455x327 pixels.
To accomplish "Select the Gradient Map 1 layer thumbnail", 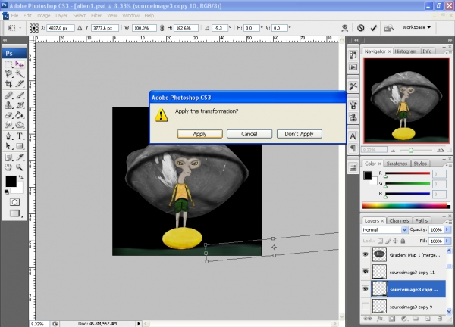I will pos(379,254).
